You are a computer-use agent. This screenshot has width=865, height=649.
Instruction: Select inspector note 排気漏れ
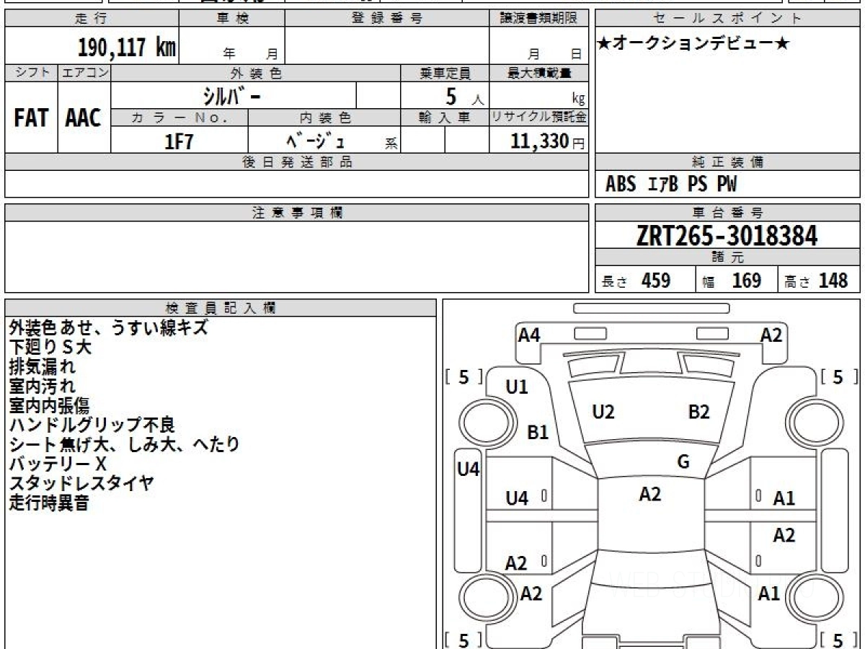pyautogui.click(x=42, y=366)
